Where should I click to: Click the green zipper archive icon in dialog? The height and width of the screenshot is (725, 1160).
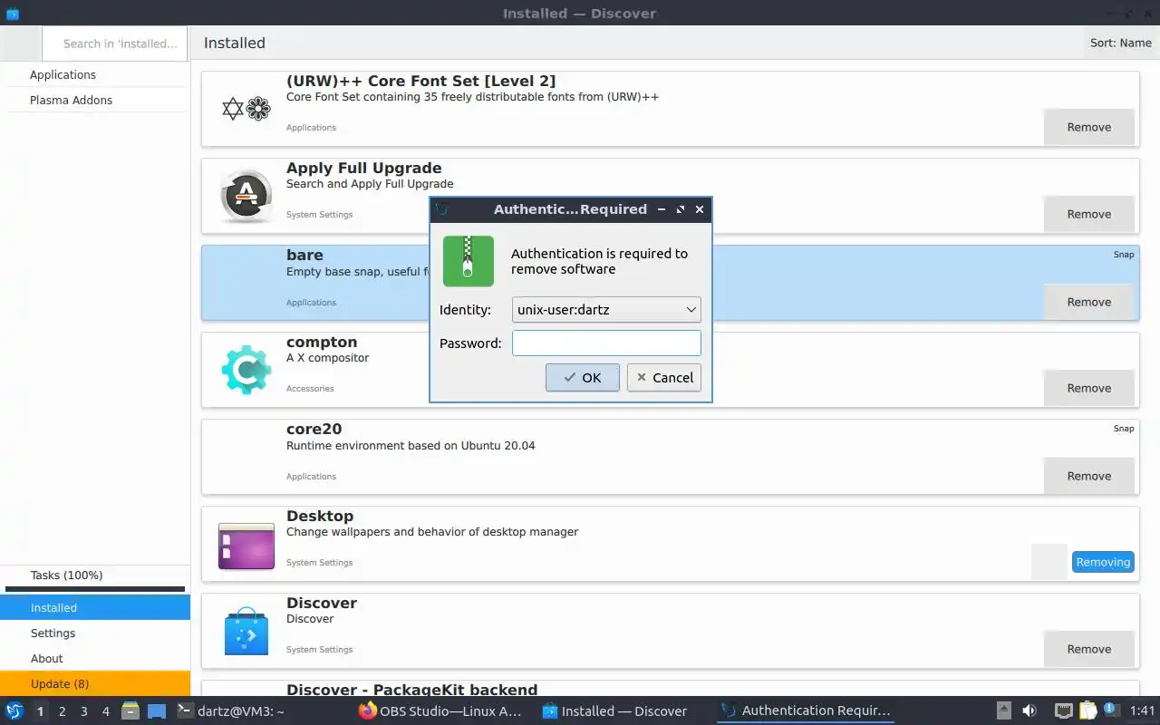click(469, 261)
